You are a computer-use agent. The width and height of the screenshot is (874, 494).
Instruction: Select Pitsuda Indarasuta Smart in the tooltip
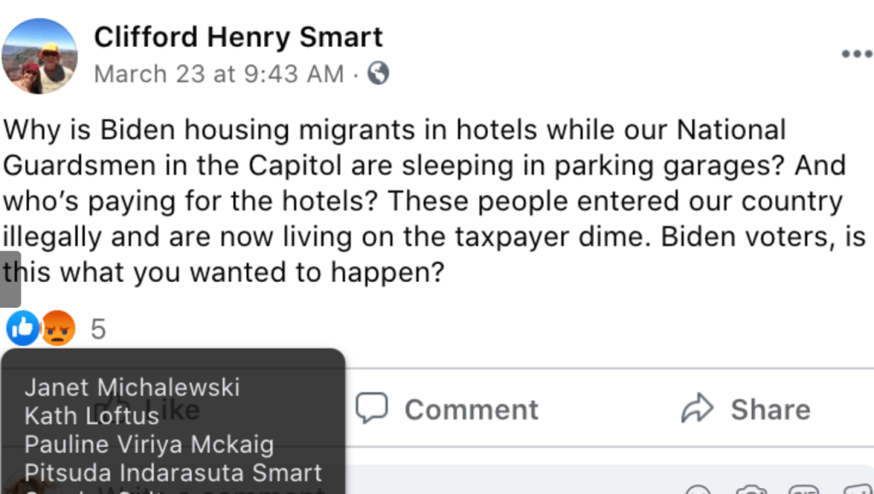point(173,473)
